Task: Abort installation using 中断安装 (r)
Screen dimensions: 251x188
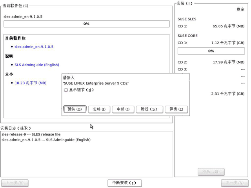Action: (125, 183)
